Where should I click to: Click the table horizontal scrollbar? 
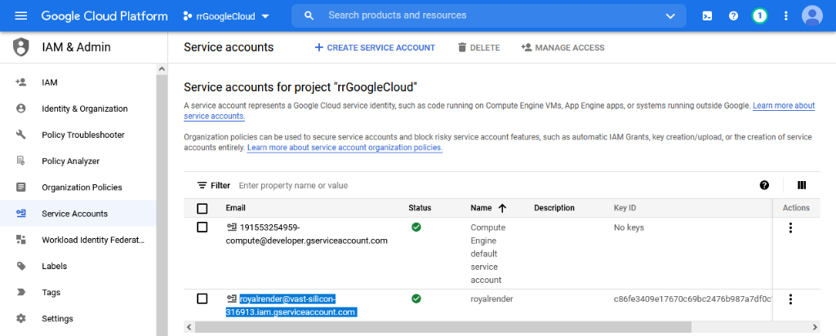pyautogui.click(x=442, y=326)
